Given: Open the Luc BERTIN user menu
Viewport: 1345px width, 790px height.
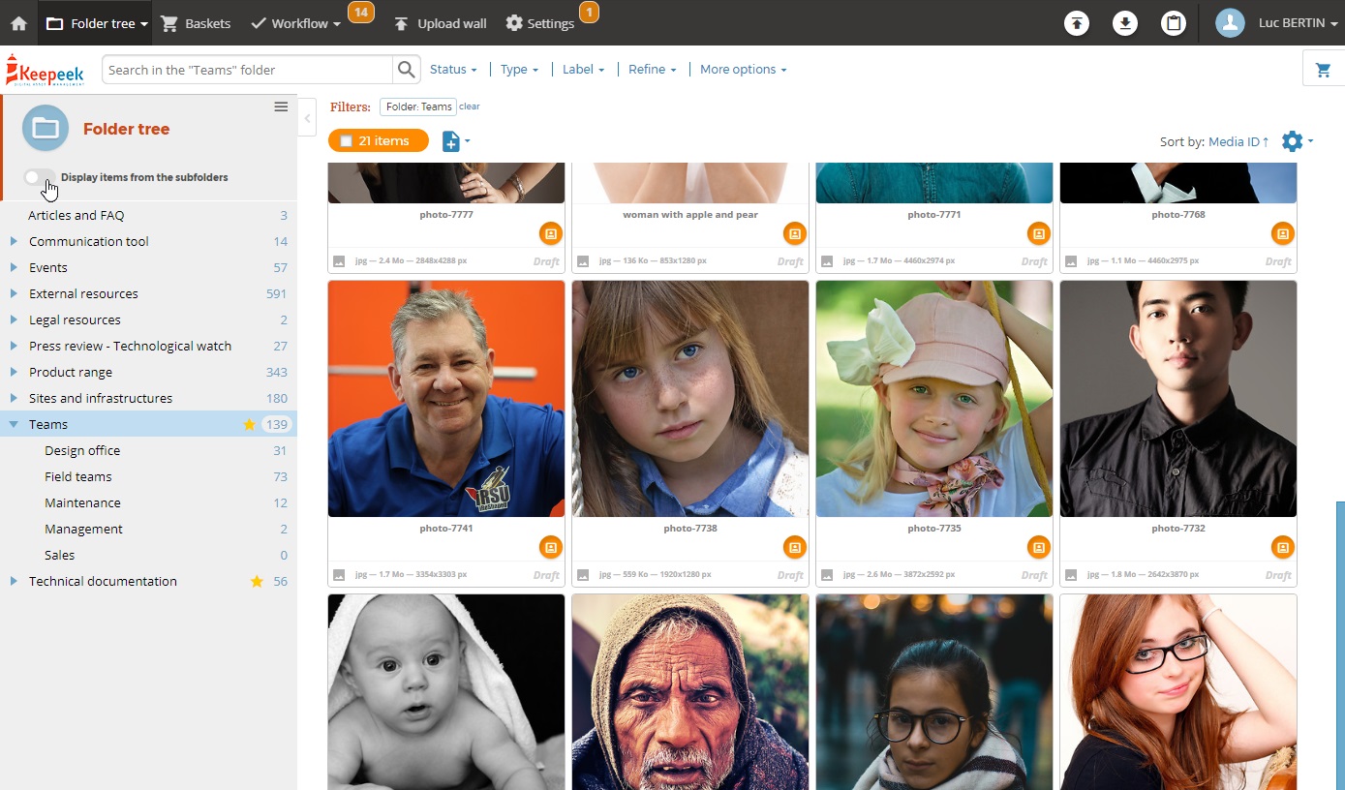Looking at the screenshot, I should 1298,23.
